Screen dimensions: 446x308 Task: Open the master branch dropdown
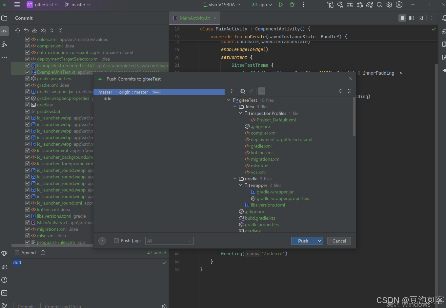pos(77,5)
